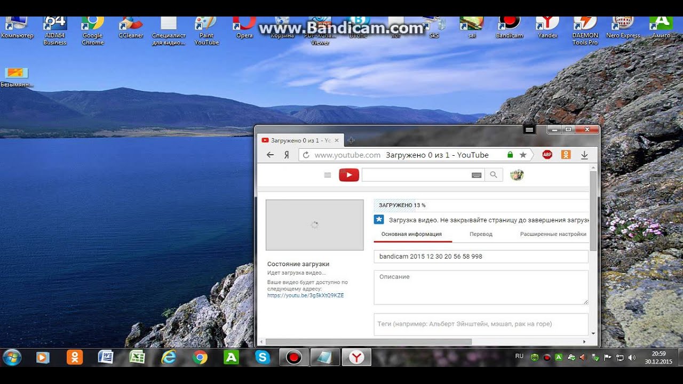Select the Yandex desktop shortcut
683x384 pixels.
click(547, 28)
